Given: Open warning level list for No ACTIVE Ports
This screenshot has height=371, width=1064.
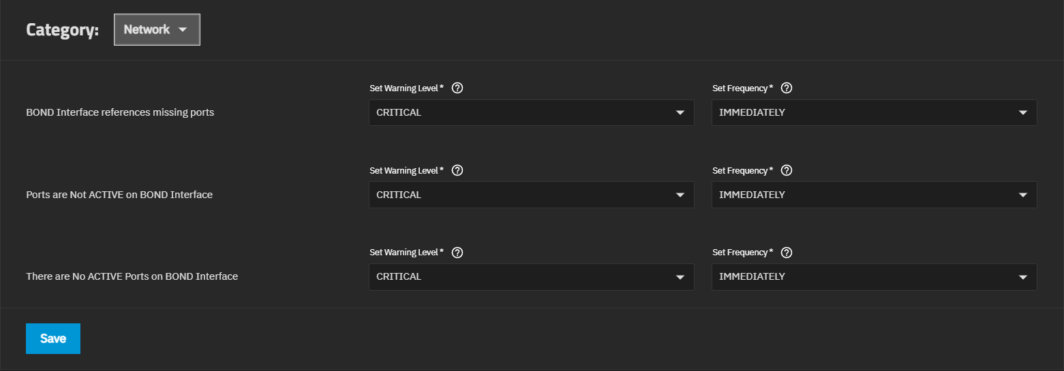Looking at the screenshot, I should (x=531, y=277).
